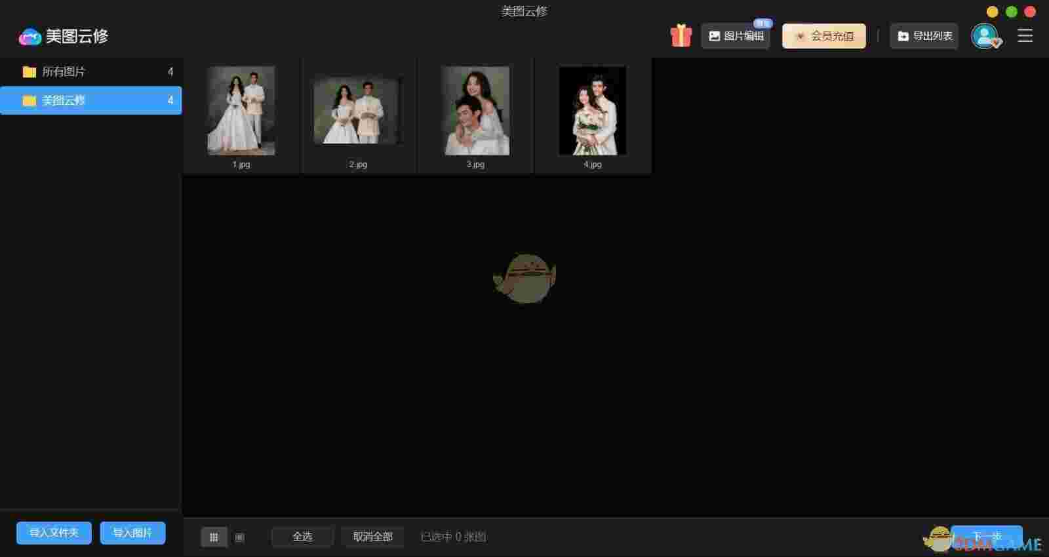1049x557 pixels.
Task: Click the 3.jpg file name label
Action: [x=475, y=164]
